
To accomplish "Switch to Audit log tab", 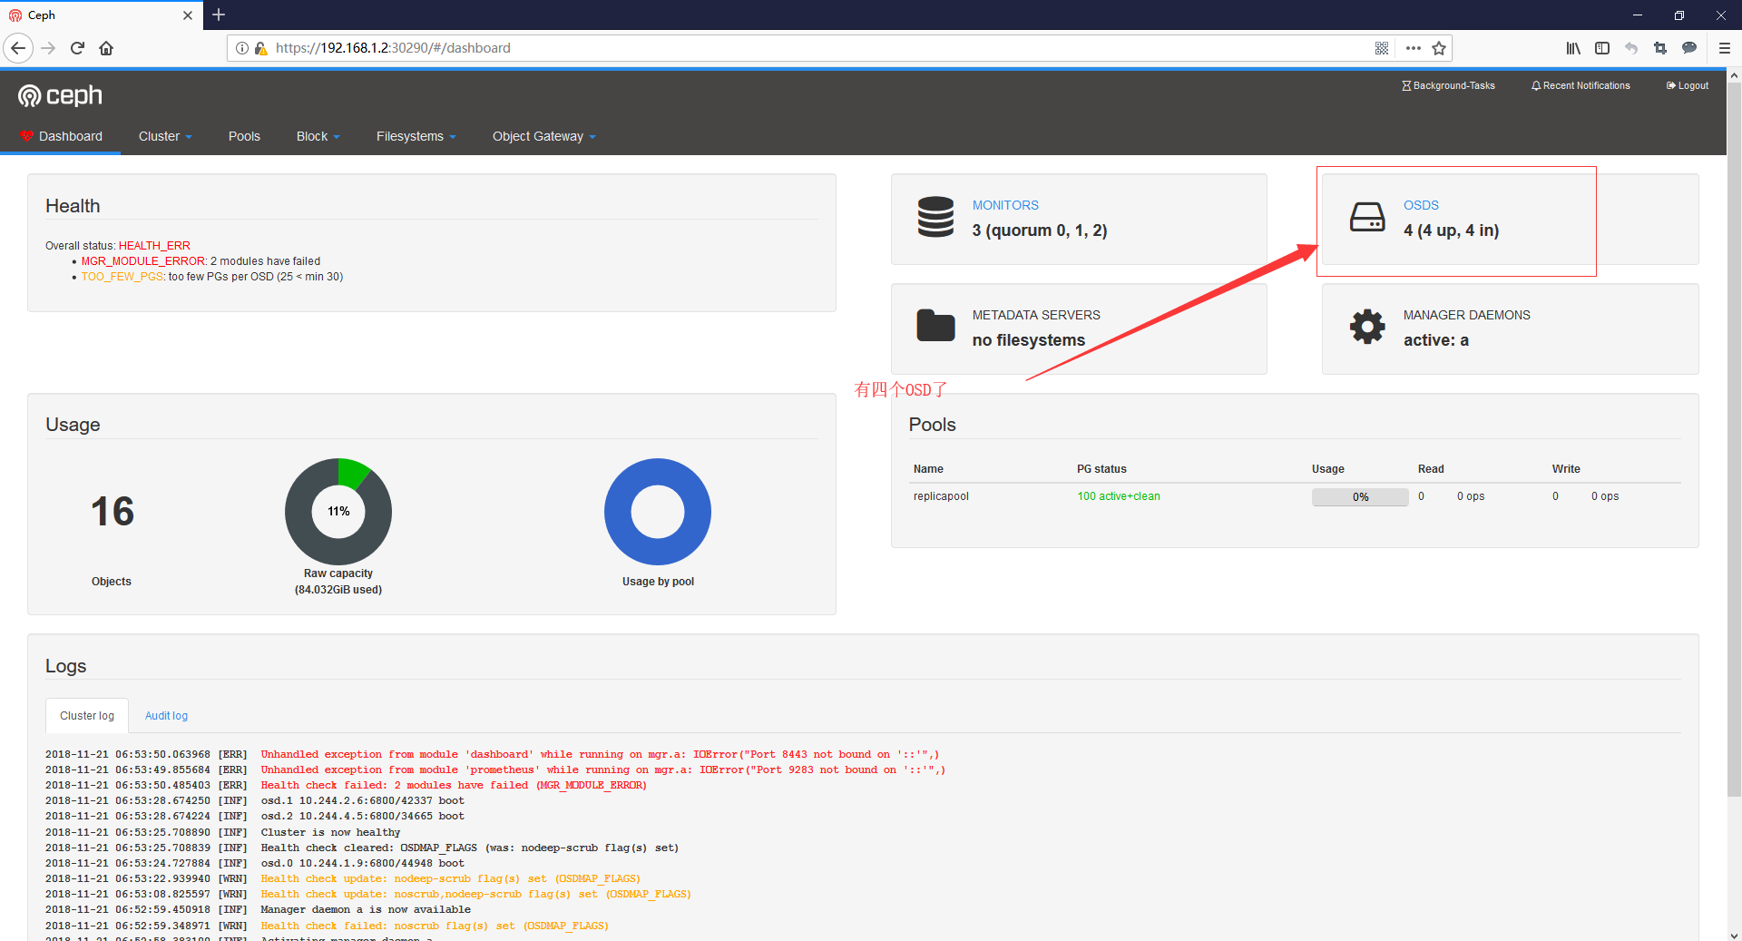I will click(166, 716).
